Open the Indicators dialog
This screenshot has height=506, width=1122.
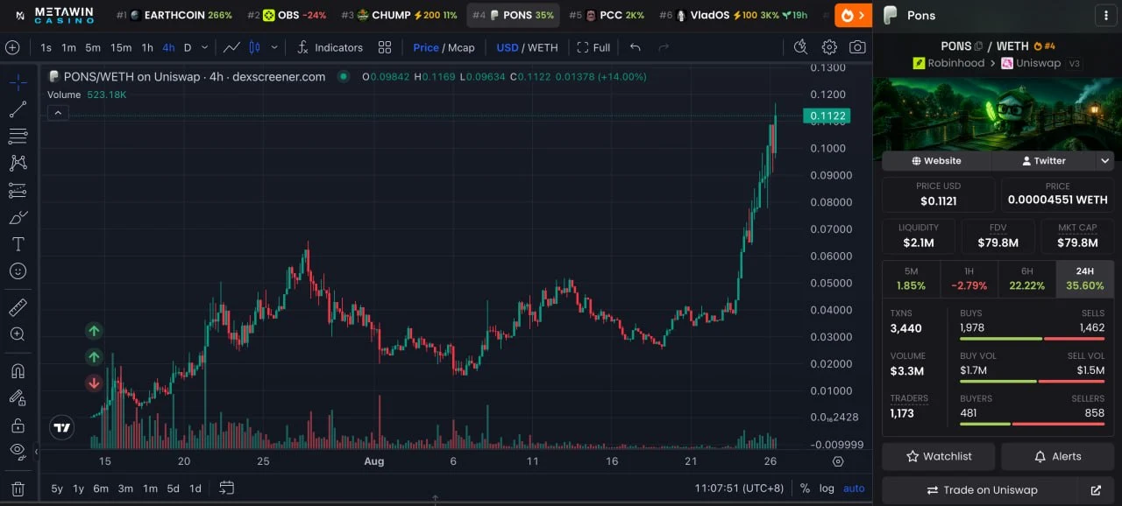tap(330, 47)
